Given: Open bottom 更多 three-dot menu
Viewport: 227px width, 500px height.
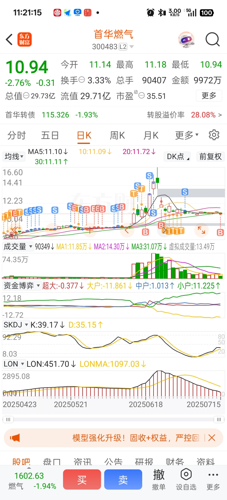Looking at the screenshot, I should 213,480.
